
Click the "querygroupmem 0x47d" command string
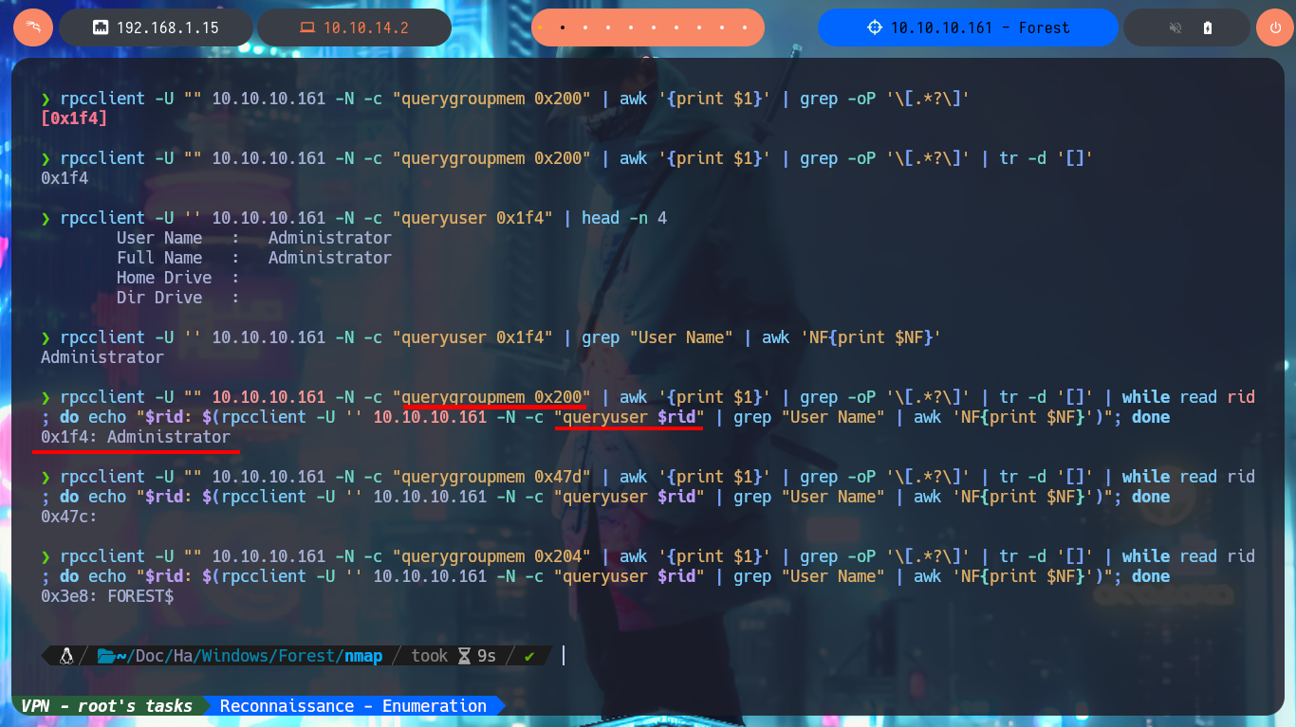point(491,477)
